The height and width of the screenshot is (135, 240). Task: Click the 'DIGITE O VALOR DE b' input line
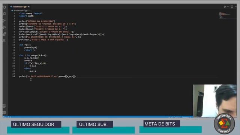pyautogui.click(x=43, y=29)
